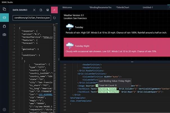Click the {Binding fcttext} highlighted binding
Viewport: 170px width, 113px height.
coord(108,92)
